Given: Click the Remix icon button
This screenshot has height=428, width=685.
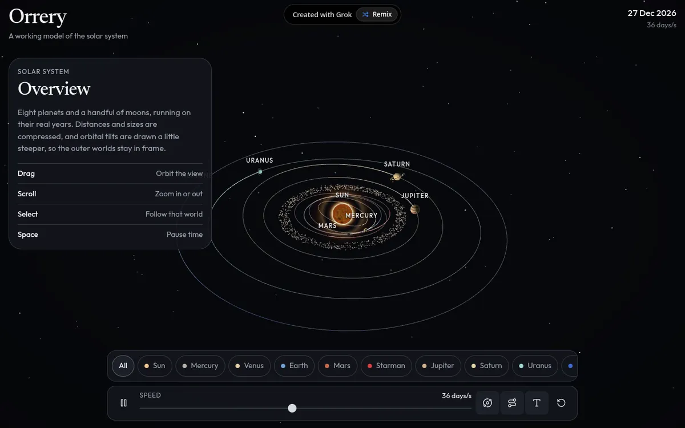Looking at the screenshot, I should pyautogui.click(x=377, y=14).
